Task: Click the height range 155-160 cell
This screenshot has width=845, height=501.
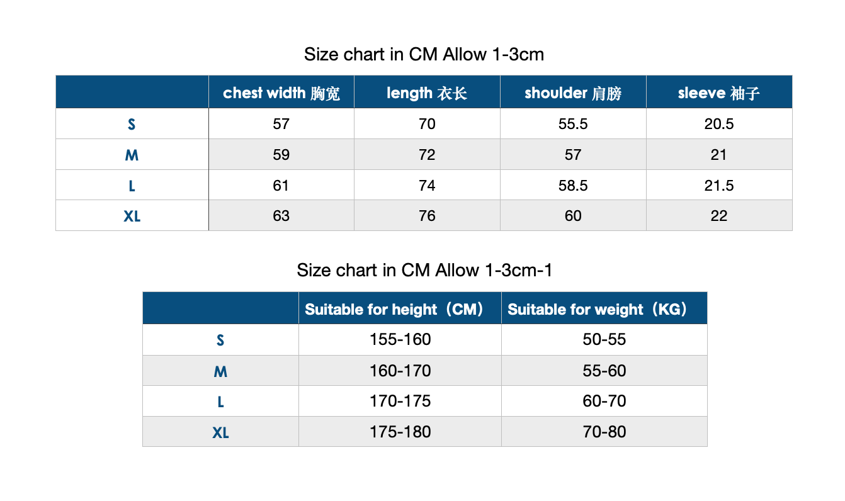Action: (400, 340)
